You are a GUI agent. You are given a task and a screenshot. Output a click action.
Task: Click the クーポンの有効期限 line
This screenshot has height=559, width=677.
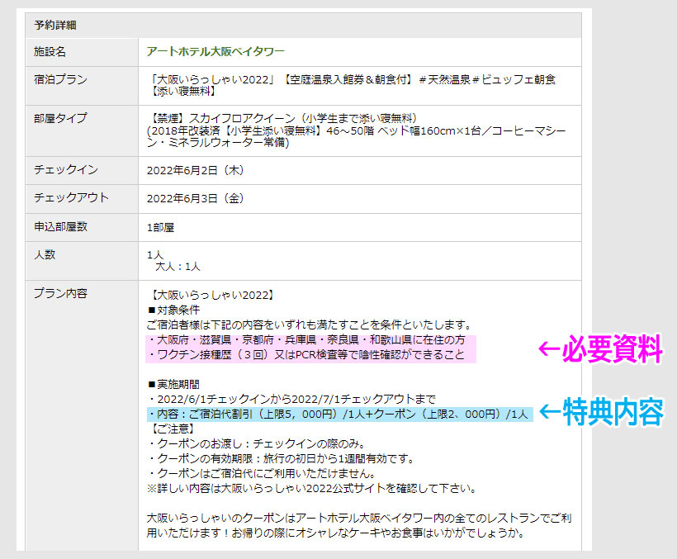coord(281,458)
